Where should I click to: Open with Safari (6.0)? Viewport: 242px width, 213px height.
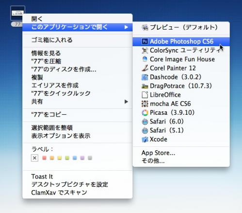pos(181,122)
